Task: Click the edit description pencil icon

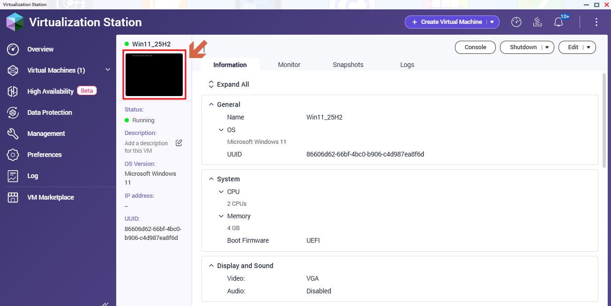Action: (179, 143)
